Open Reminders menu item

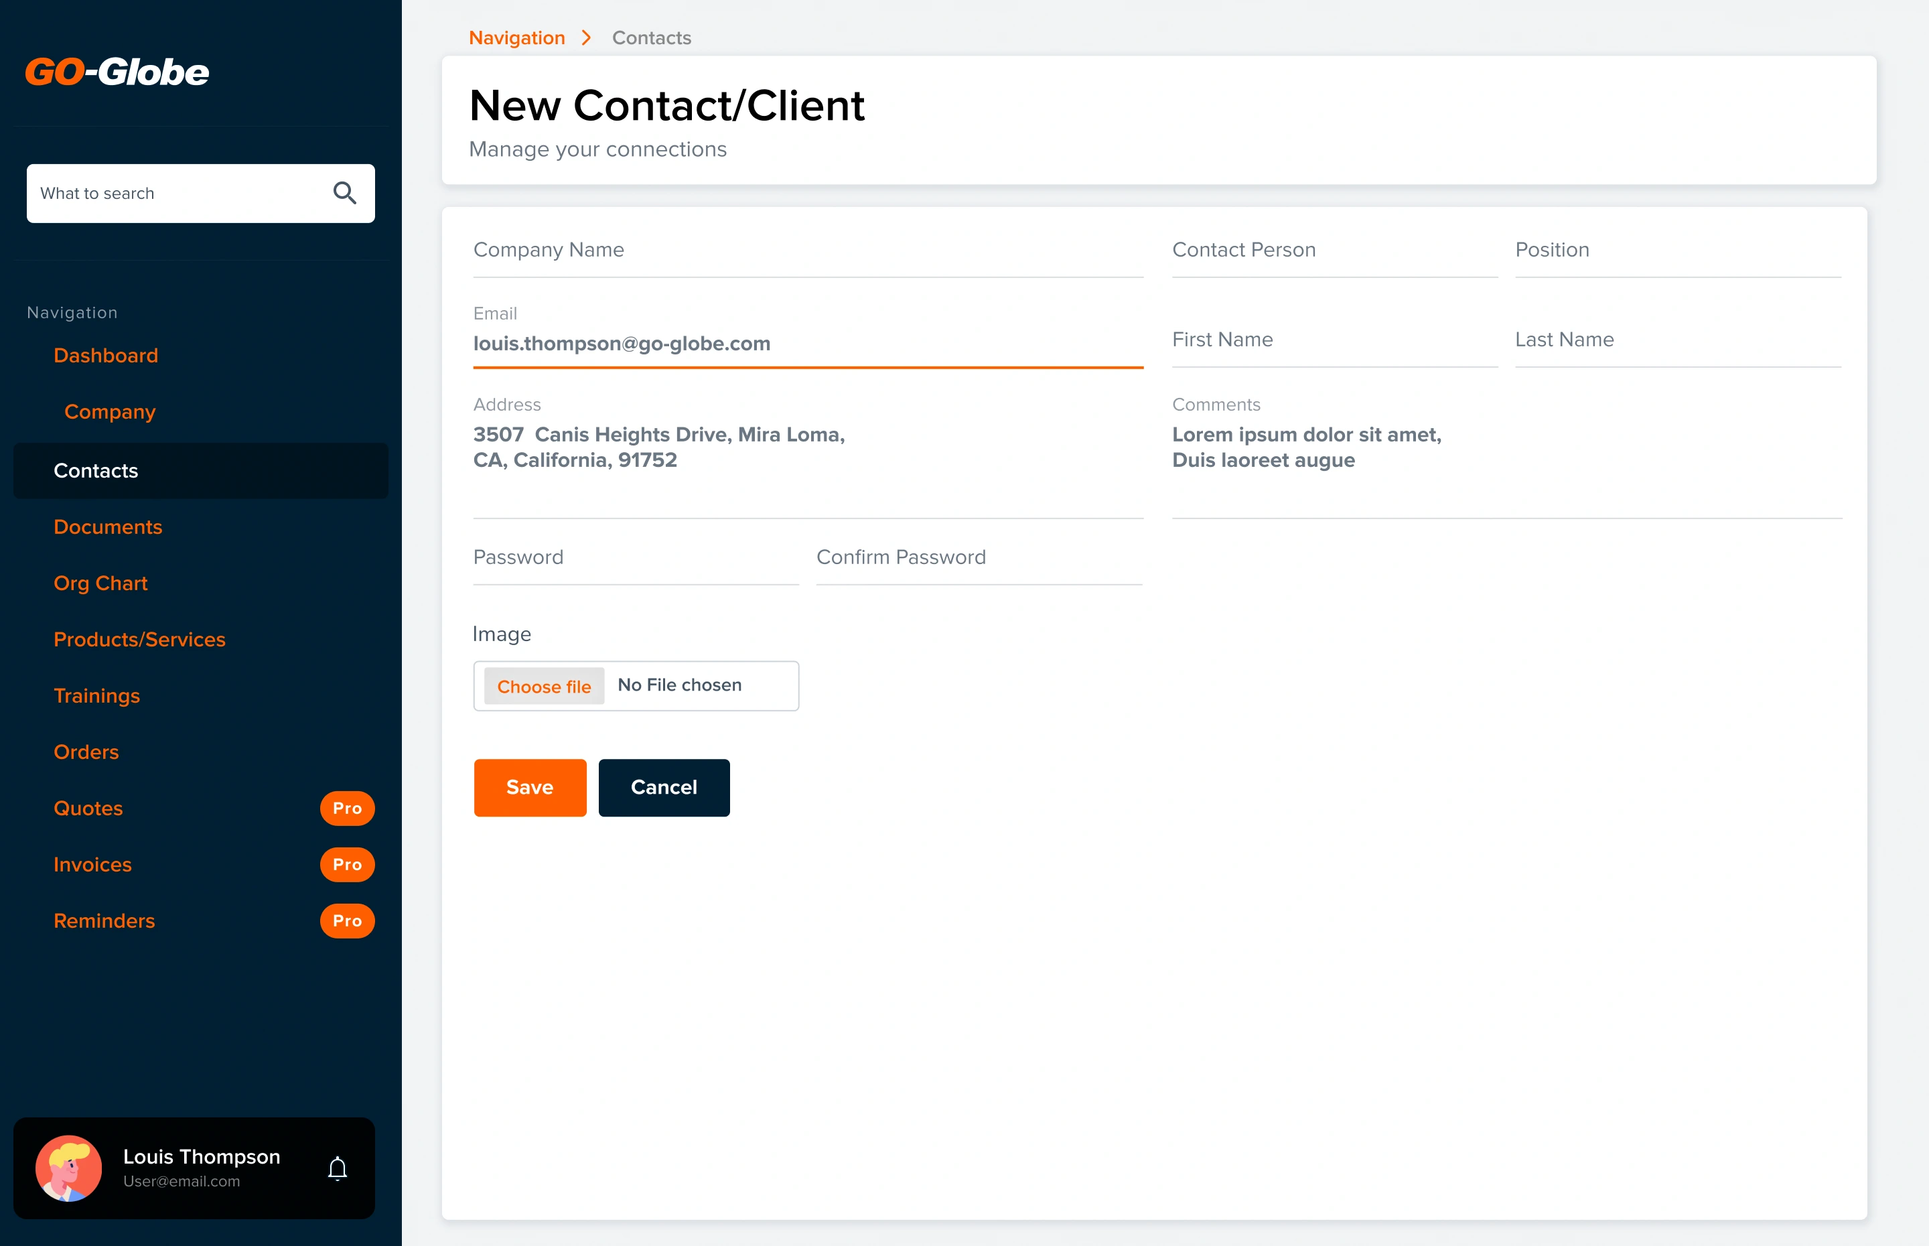(104, 920)
